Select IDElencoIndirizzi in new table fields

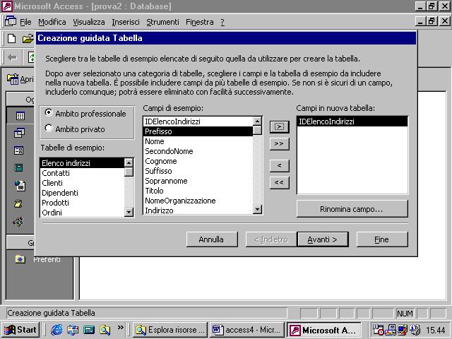coord(352,121)
